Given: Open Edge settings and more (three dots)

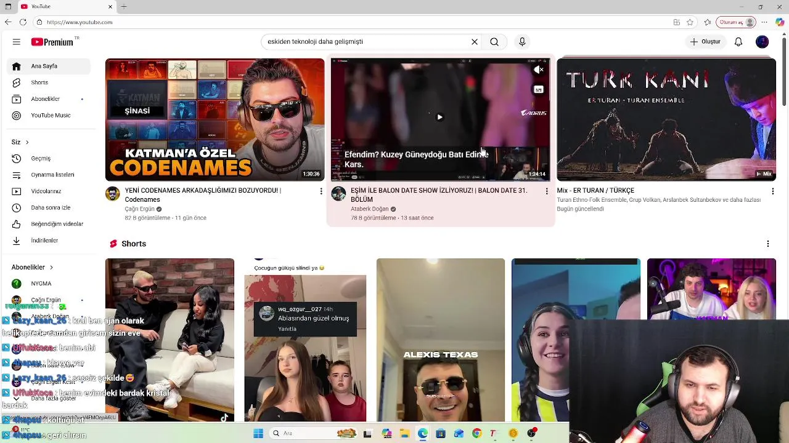Looking at the screenshot, I should [x=766, y=22].
